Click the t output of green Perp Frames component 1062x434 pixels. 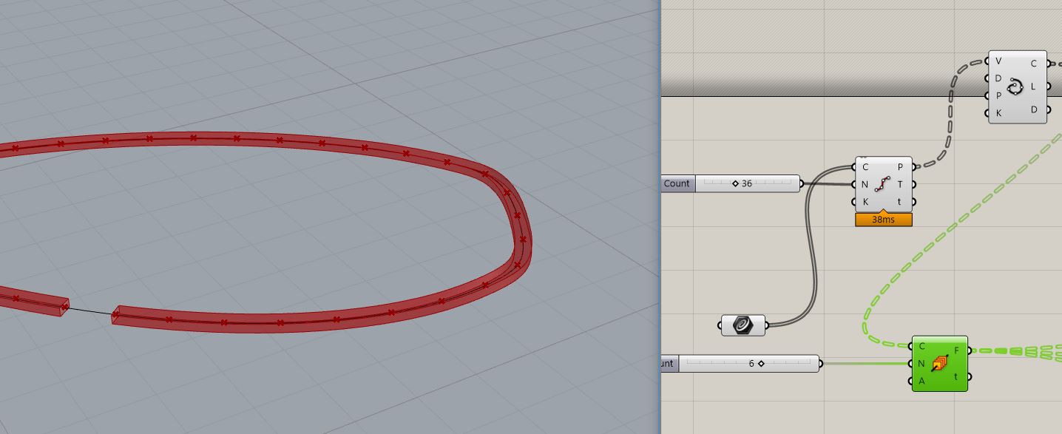point(957,376)
